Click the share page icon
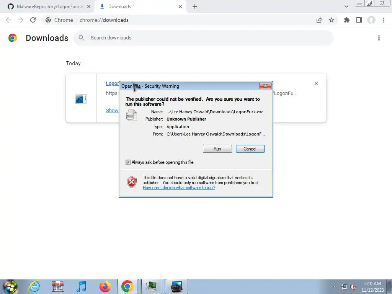 [319, 20]
